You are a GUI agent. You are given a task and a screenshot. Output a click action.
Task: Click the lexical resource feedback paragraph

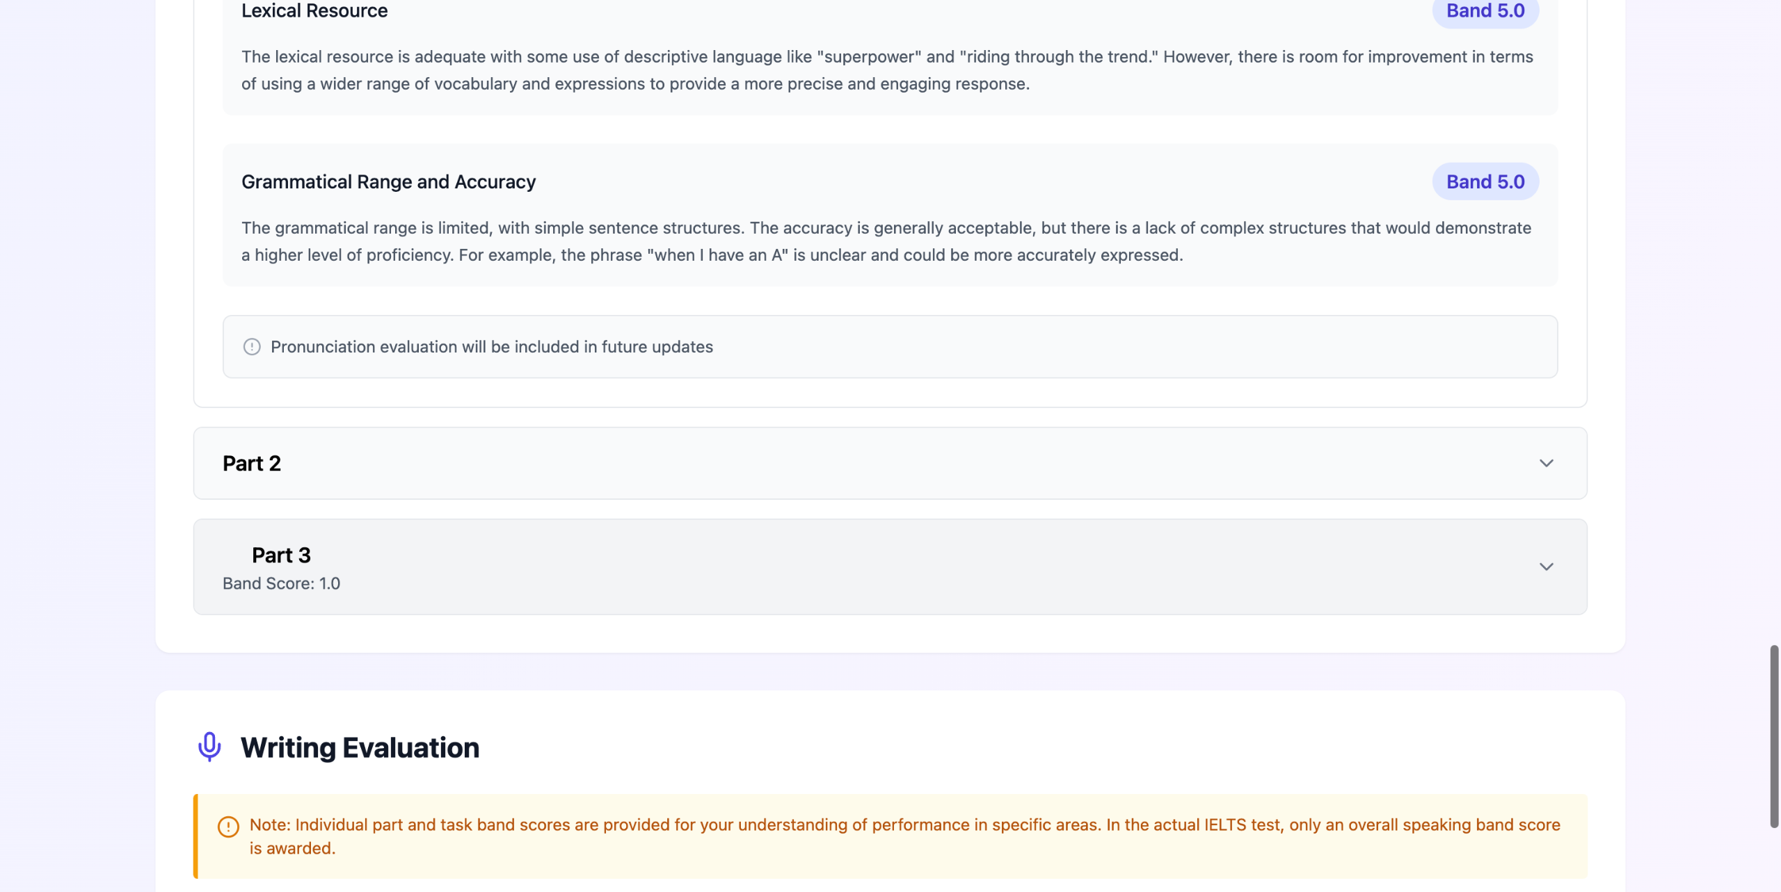point(887,70)
